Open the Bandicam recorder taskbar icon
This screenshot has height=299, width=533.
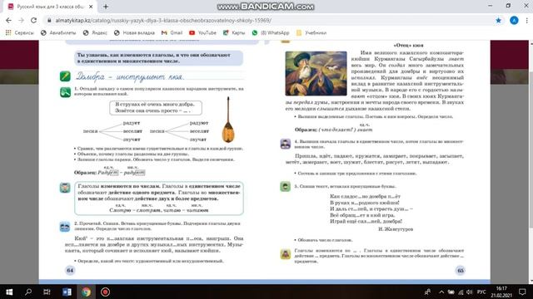(x=105, y=292)
